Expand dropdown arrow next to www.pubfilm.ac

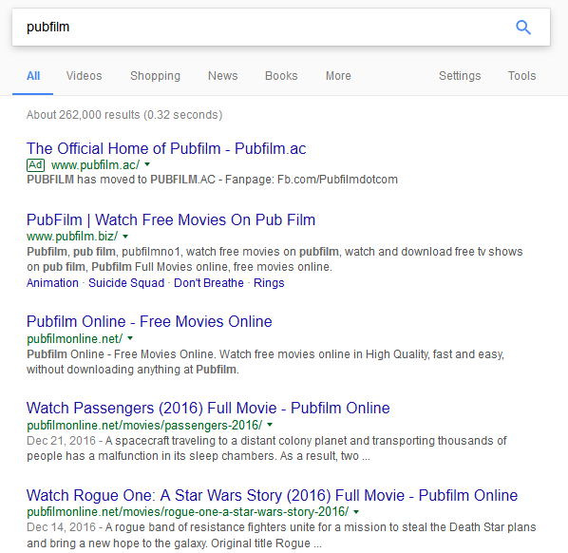click(x=147, y=164)
